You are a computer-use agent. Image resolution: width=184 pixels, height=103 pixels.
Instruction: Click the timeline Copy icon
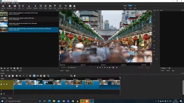[9, 76]
